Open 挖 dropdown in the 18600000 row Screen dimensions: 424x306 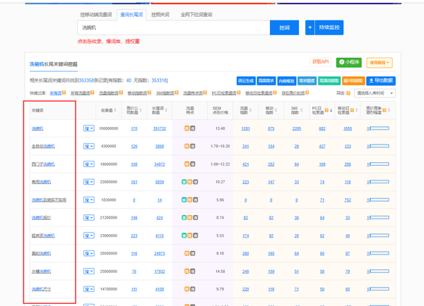(89, 164)
